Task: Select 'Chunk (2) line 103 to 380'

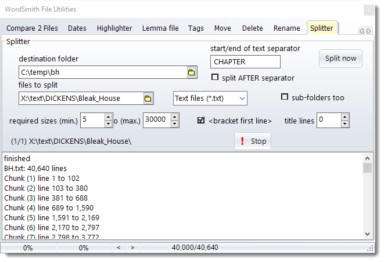Action: [x=46, y=188]
